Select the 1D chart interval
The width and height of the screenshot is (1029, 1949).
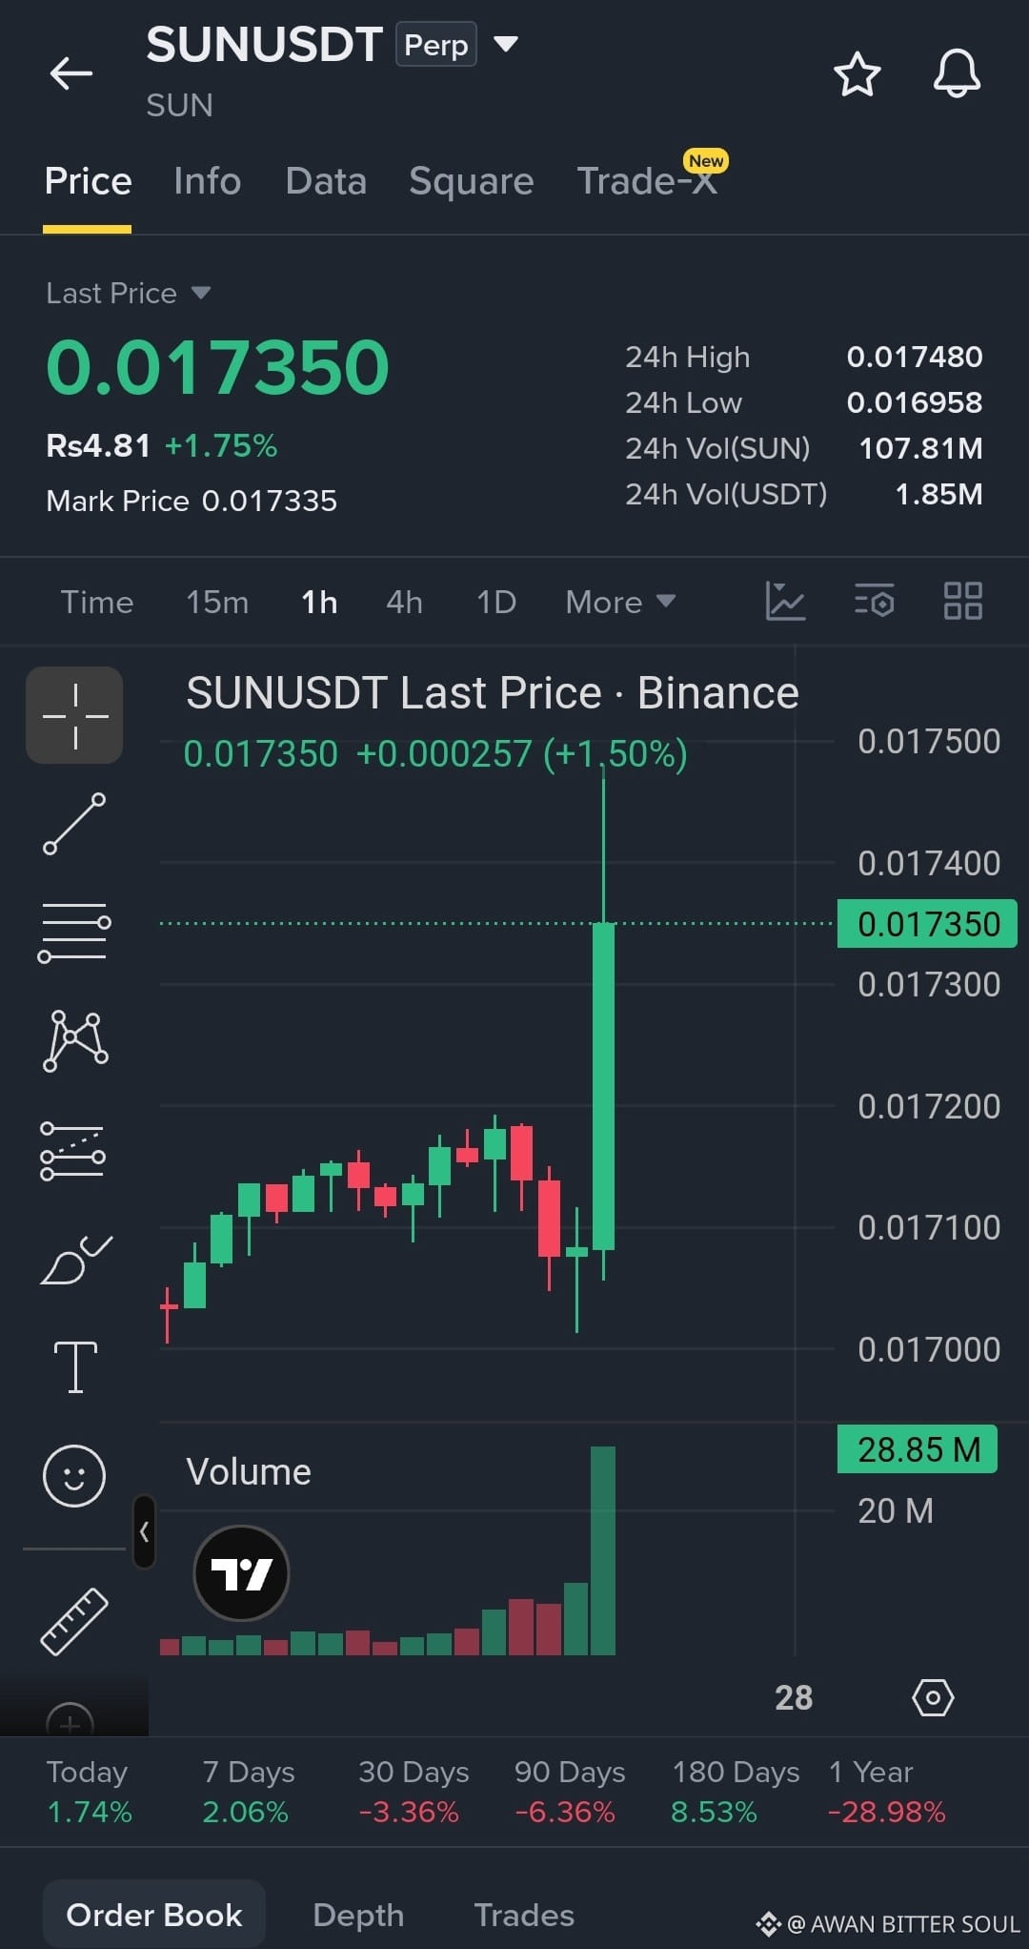496,603
